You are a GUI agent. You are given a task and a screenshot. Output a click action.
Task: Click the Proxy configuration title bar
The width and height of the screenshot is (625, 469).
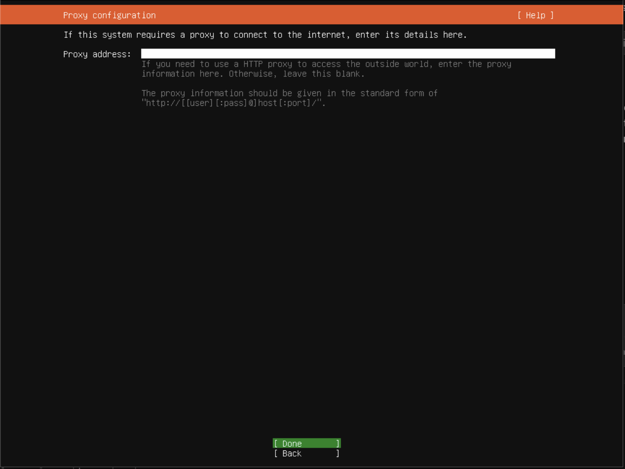(109, 15)
